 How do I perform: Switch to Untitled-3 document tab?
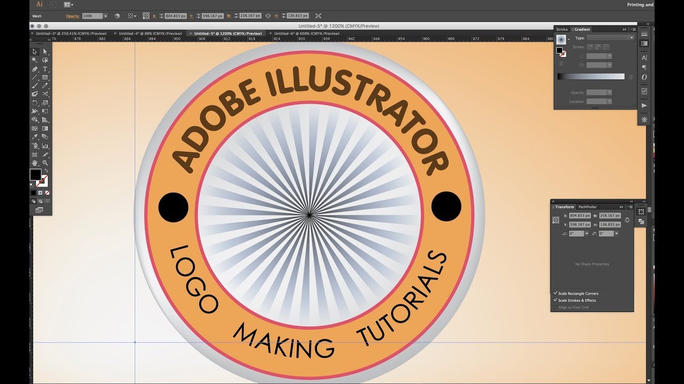[71, 34]
